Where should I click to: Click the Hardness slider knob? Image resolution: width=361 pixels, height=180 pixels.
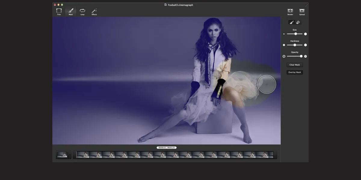coord(295,45)
